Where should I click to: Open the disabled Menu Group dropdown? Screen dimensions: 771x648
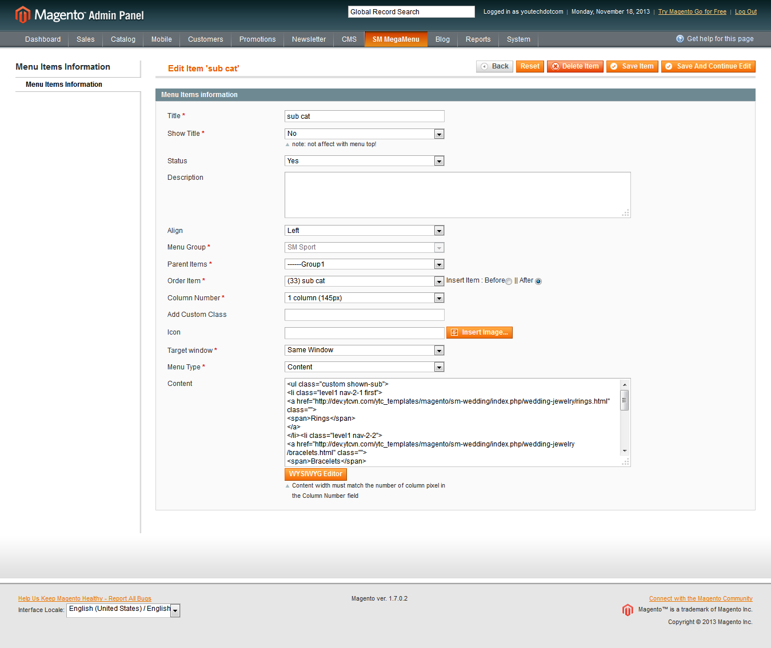pyautogui.click(x=365, y=247)
